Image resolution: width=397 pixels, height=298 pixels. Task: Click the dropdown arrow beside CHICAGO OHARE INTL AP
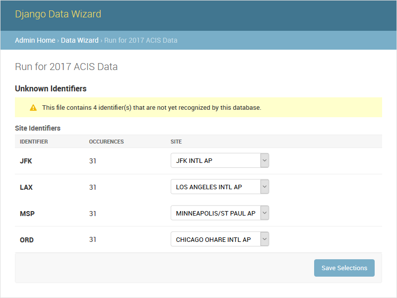265,239
